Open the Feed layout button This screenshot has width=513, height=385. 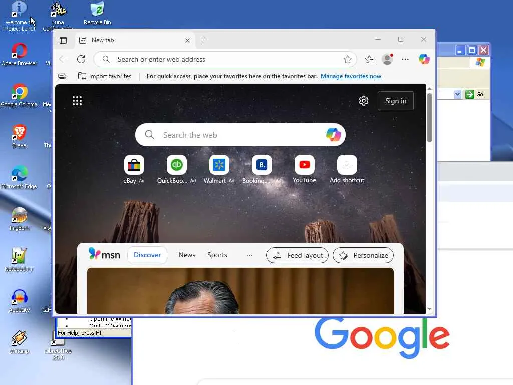point(297,255)
